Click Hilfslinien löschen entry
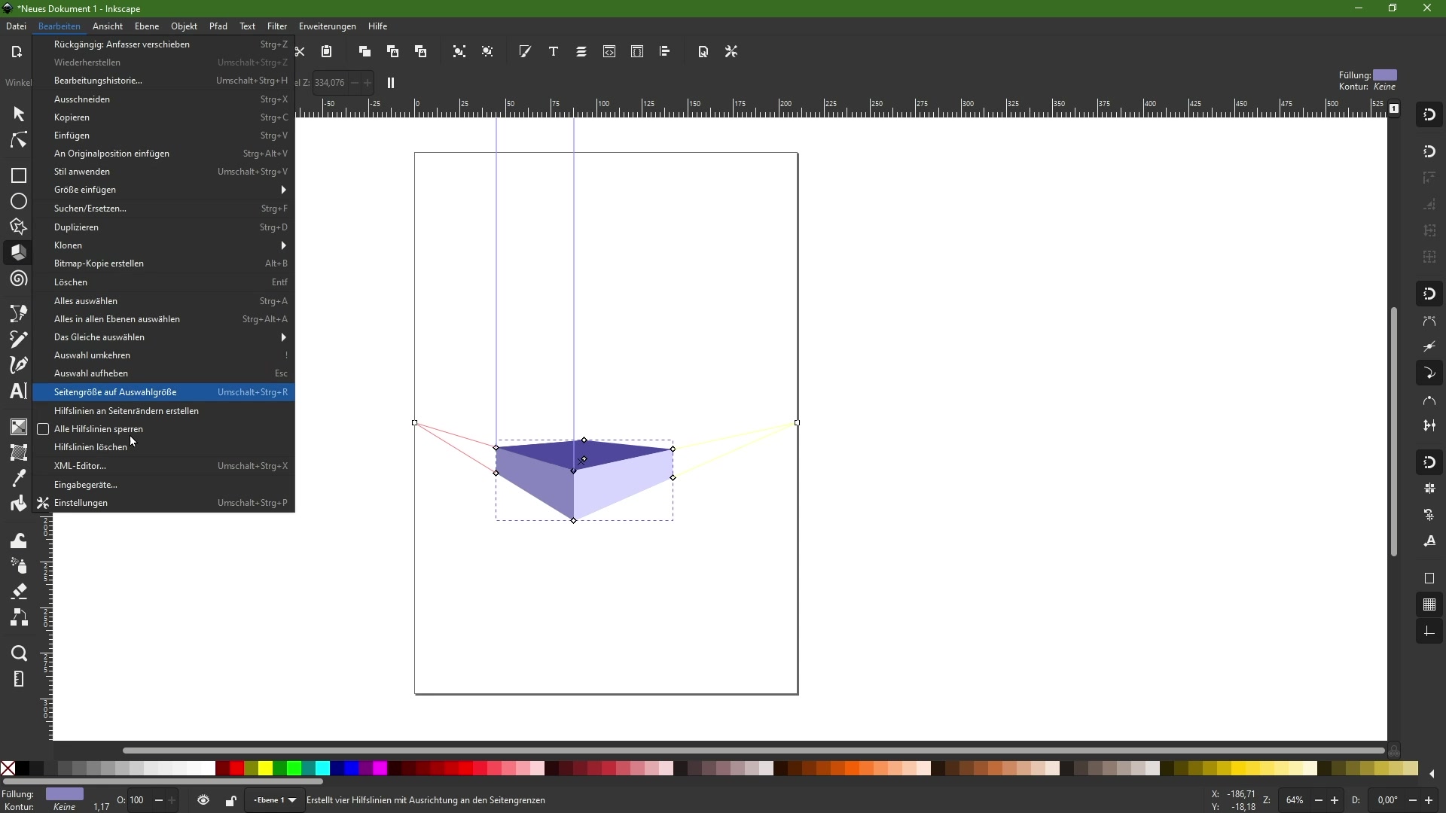 (90, 447)
